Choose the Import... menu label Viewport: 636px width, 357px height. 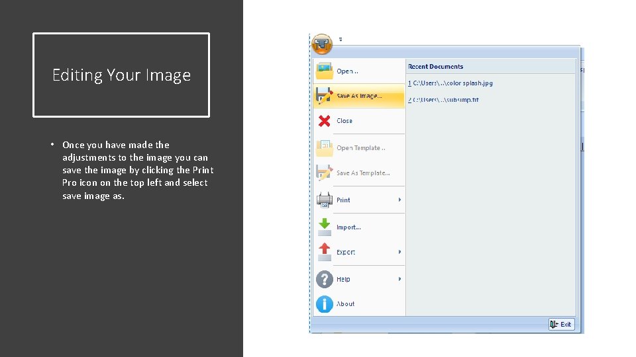(x=348, y=227)
